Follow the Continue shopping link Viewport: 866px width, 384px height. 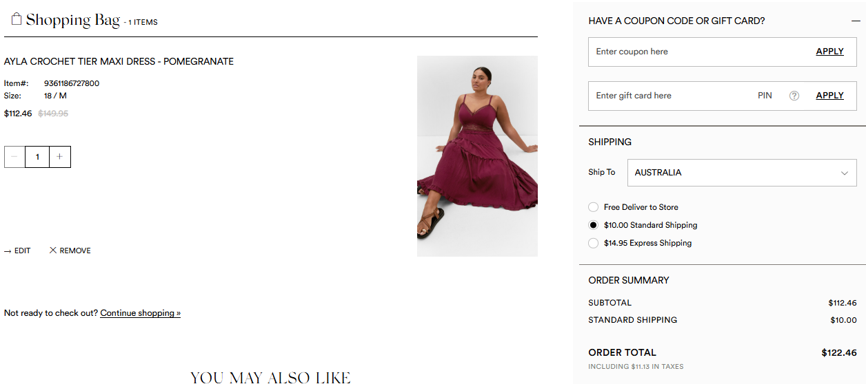(x=140, y=313)
